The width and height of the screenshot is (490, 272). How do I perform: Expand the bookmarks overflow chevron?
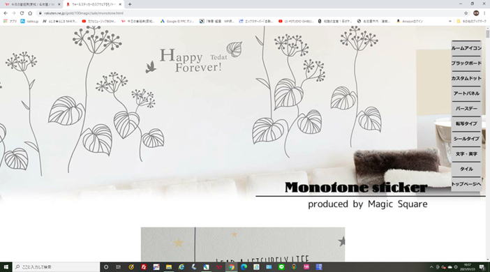(x=450, y=21)
